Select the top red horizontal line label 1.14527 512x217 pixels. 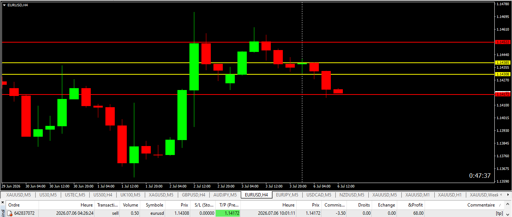[503, 42]
